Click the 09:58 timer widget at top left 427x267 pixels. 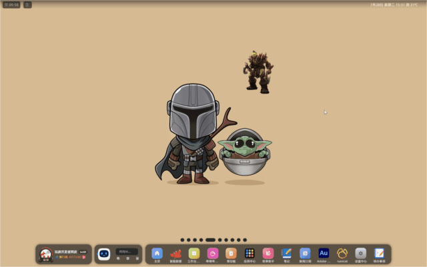tap(11, 5)
